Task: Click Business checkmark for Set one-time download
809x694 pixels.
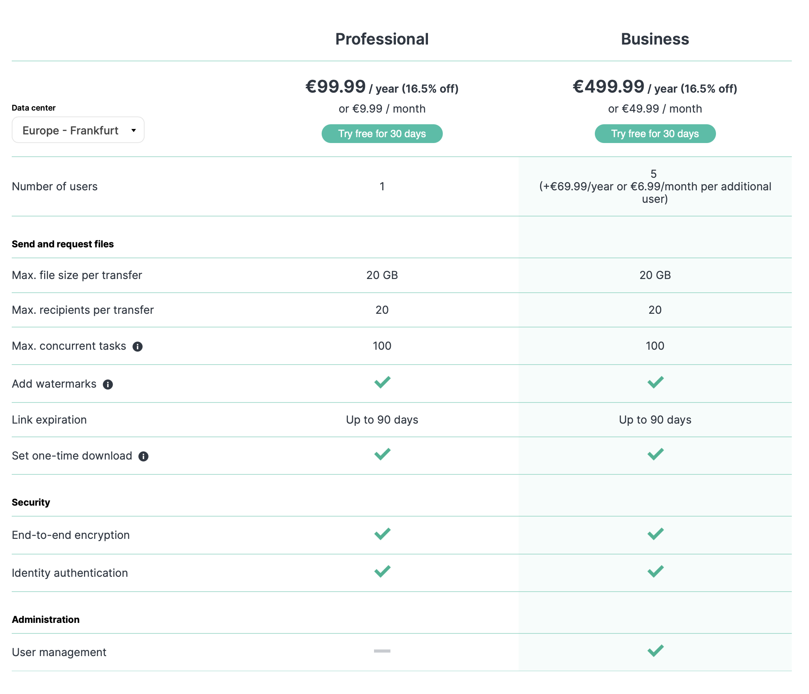Action: pos(655,454)
